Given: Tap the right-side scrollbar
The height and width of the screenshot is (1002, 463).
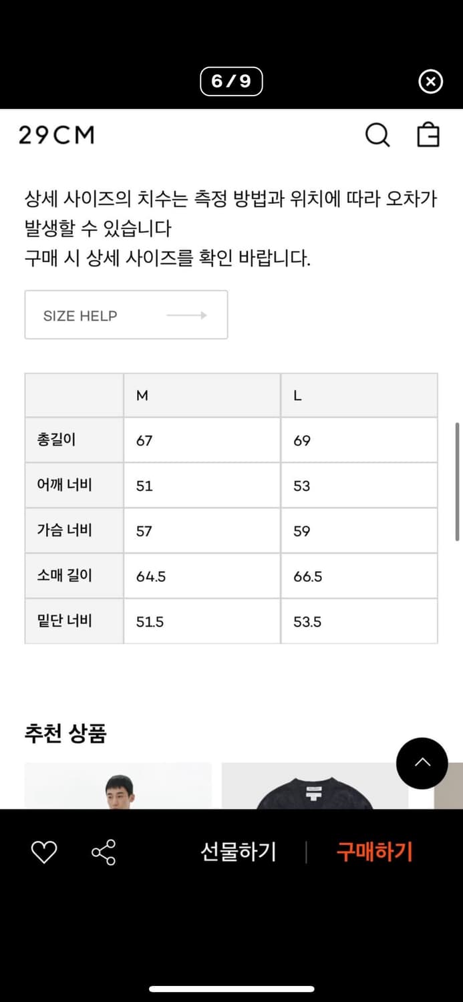Looking at the screenshot, I should [456, 481].
